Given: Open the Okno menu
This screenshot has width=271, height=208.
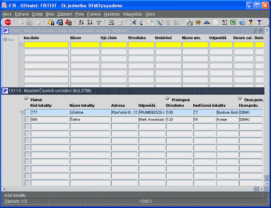Looking at the screenshot, I should pos(150,14).
